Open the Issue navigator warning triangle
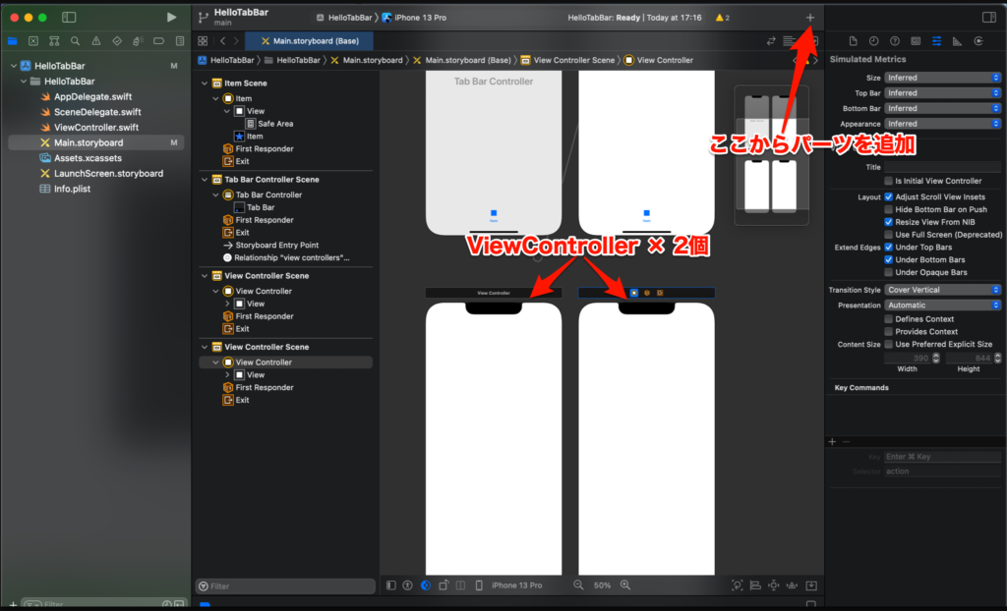 (97, 41)
